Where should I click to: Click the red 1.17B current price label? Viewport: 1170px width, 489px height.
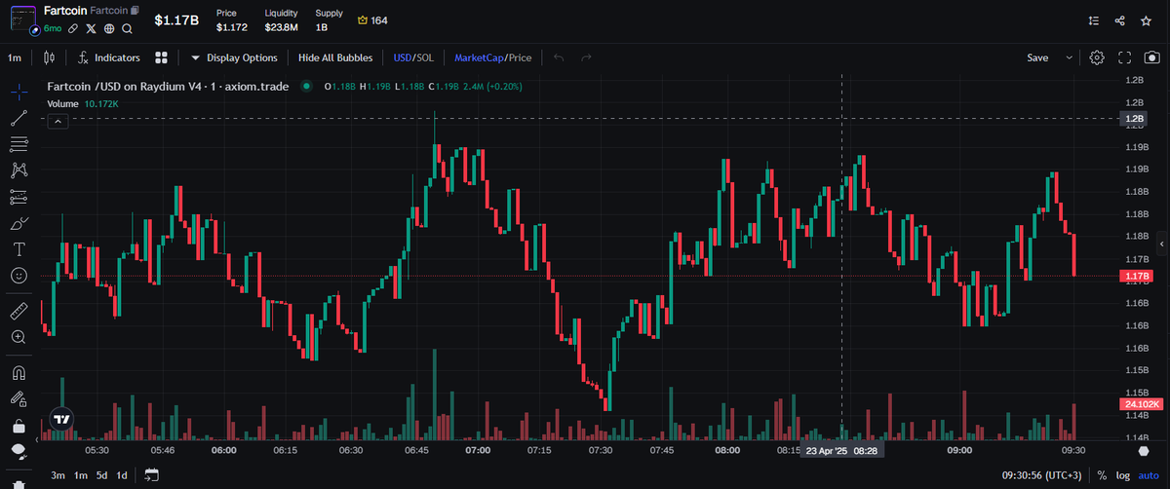pyautogui.click(x=1137, y=277)
